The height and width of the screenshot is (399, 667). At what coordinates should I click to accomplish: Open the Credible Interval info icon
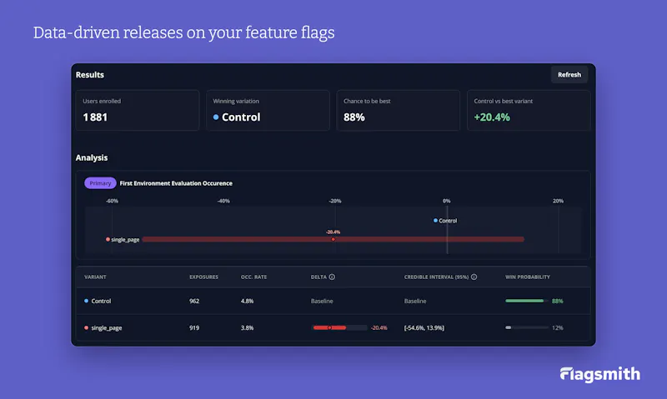point(474,277)
